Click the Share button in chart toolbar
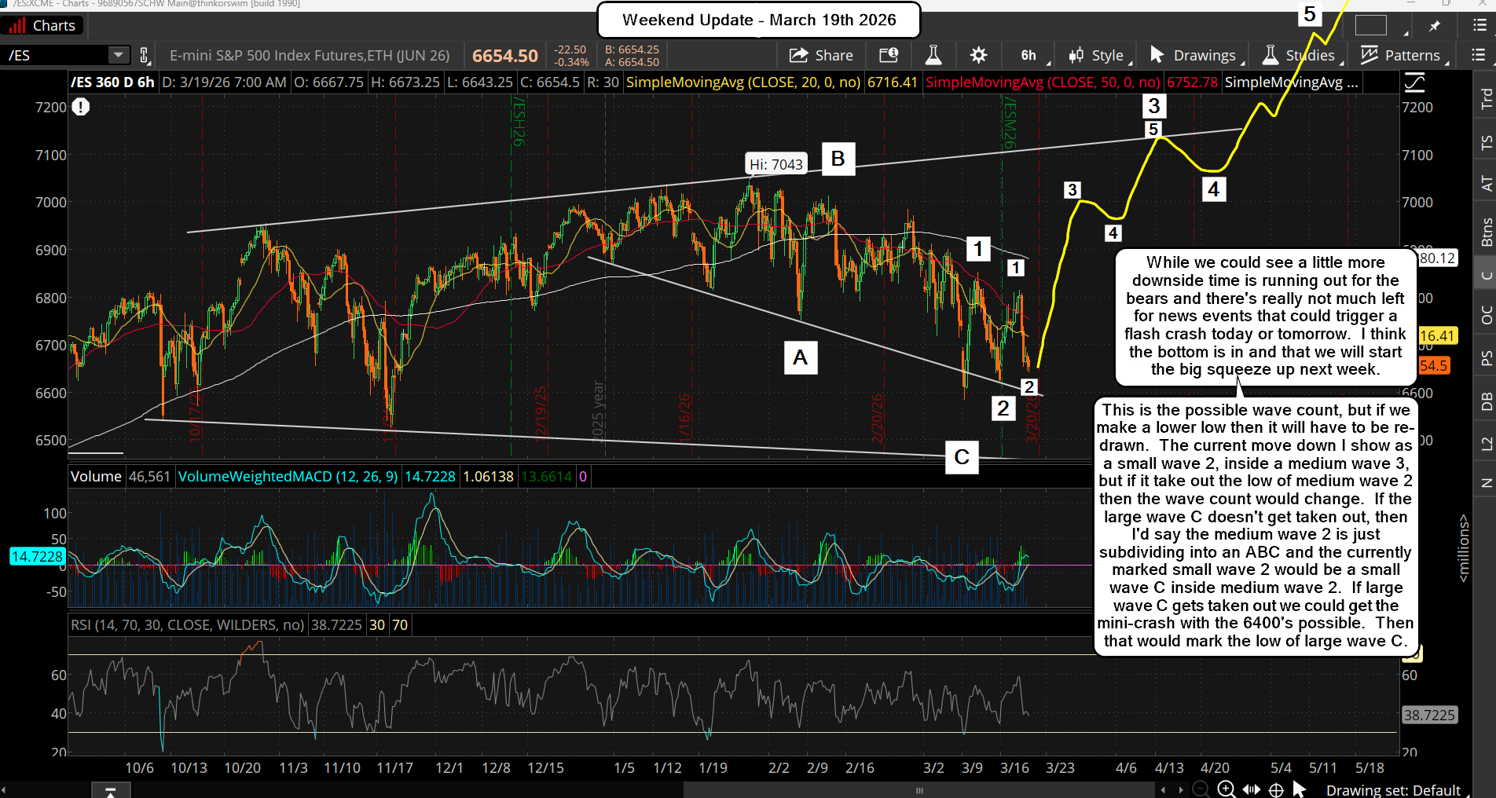Viewport: 1496px width, 798px height. (821, 55)
